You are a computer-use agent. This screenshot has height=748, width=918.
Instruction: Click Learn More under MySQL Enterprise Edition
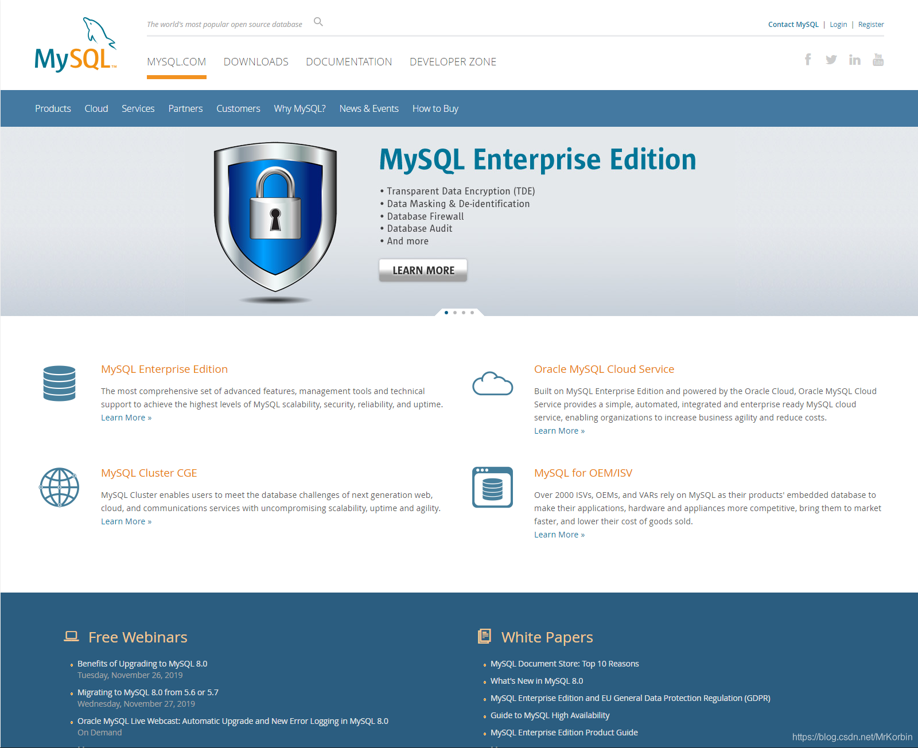point(126,418)
